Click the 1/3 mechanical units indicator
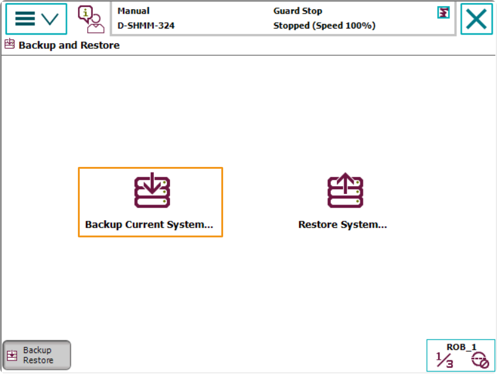 coord(444,359)
